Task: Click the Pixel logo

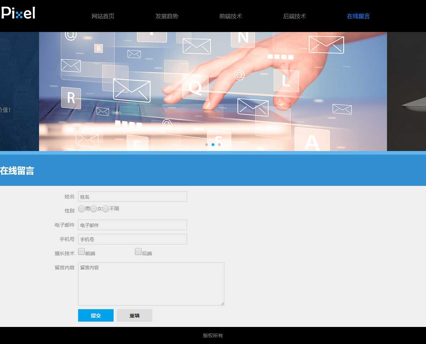Action: click(18, 13)
